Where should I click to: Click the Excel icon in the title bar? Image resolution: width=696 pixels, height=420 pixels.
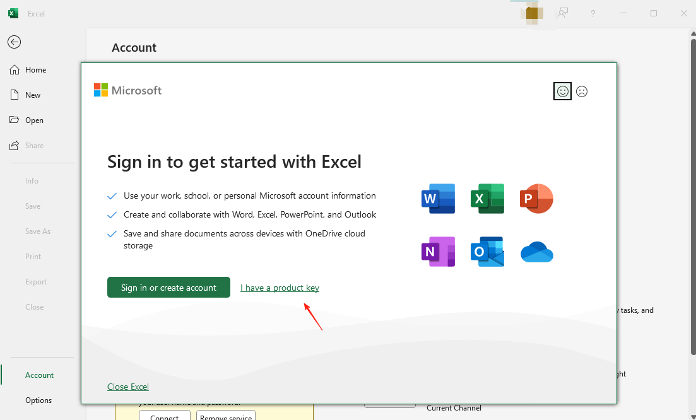(13, 13)
